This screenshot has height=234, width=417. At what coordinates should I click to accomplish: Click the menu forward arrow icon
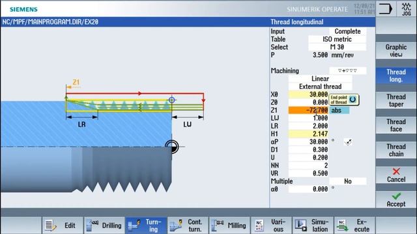386,9
